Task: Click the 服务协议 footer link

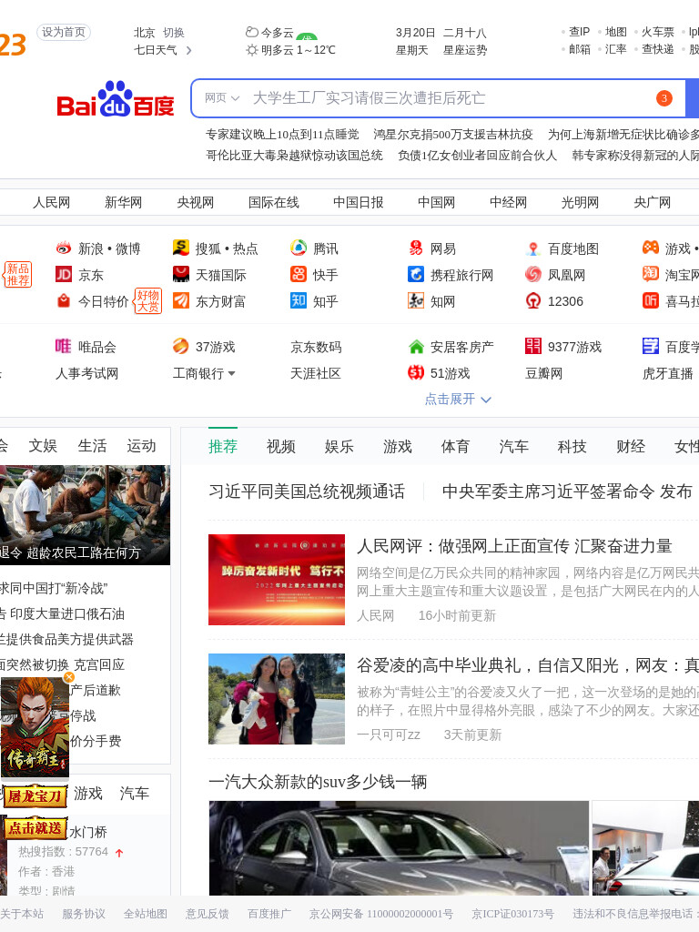Action: [x=83, y=914]
